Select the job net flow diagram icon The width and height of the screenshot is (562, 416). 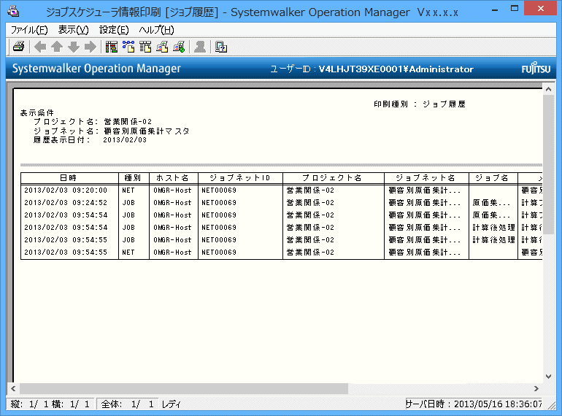[x=128, y=47]
